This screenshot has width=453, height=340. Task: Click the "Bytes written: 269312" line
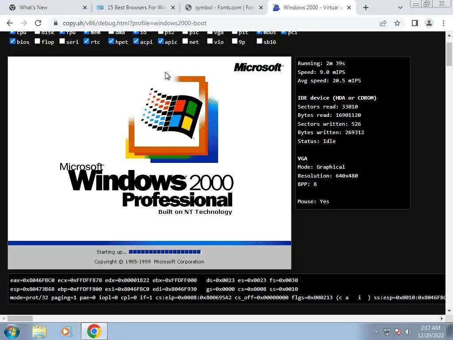coord(331,132)
